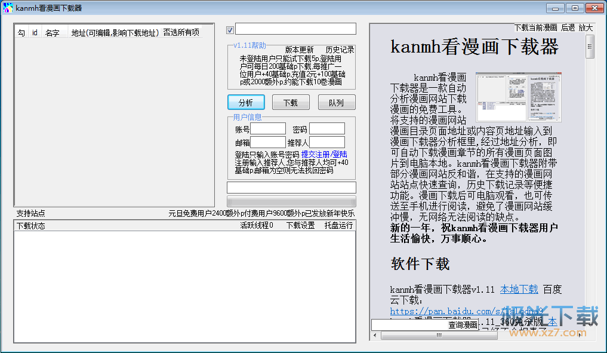Click the kanmh看漫画下载器 page heading
Image resolution: width=607 pixels, height=353 pixels.
474,47
